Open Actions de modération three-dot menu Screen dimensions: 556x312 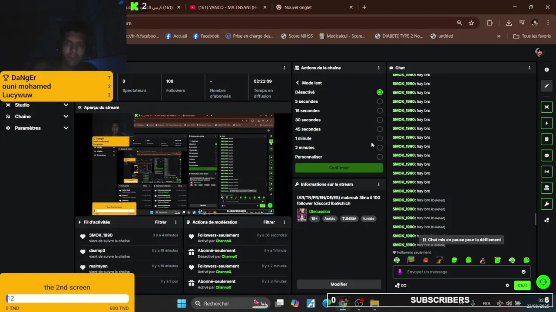(284, 222)
